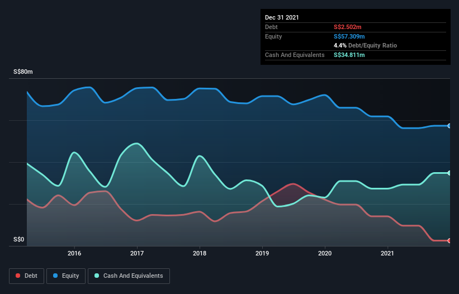Click the Cash And Equivalents tooltip label
The image size is (459, 294).
[295, 55]
